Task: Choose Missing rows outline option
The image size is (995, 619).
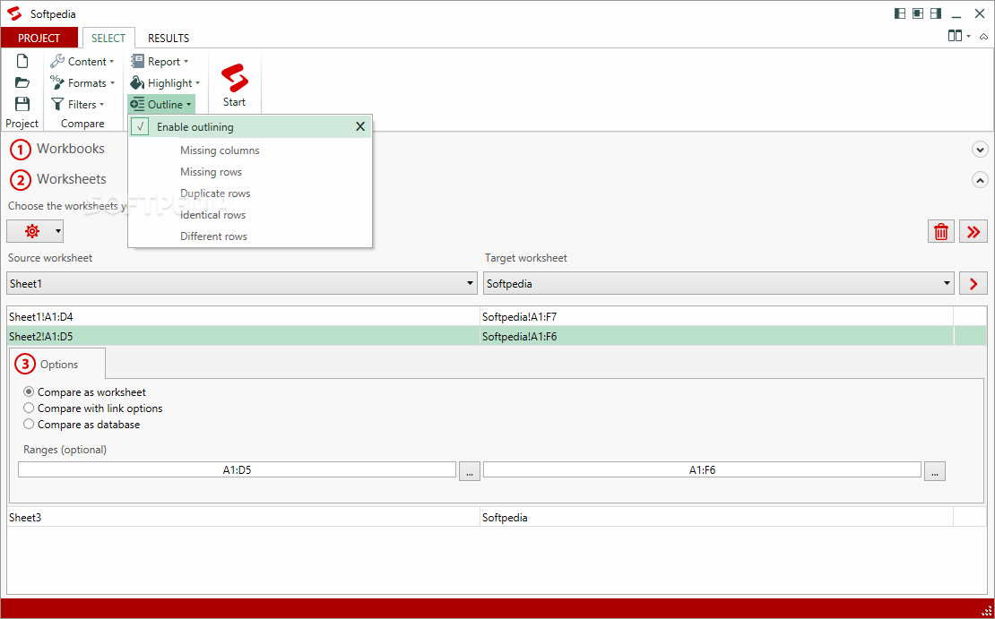Action: 211,172
